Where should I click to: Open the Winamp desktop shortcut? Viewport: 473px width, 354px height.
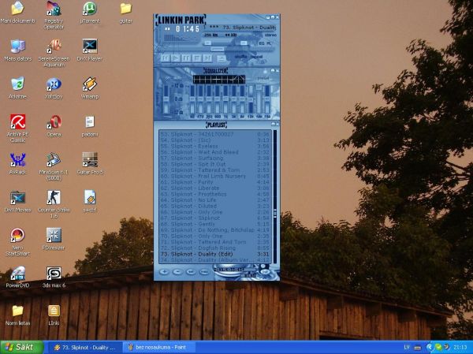[x=90, y=88]
